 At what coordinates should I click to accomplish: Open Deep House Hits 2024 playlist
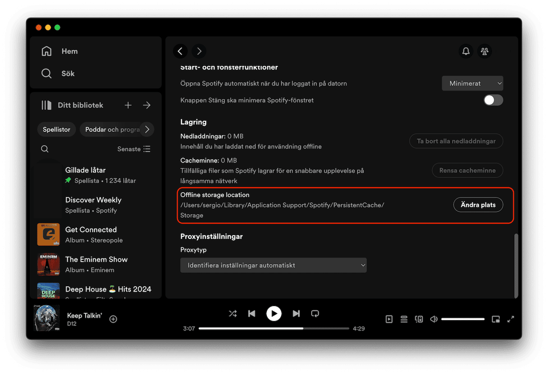point(96,290)
